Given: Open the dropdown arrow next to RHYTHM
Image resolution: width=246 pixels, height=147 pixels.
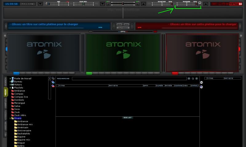Looking at the screenshot, I should click(40, 4).
